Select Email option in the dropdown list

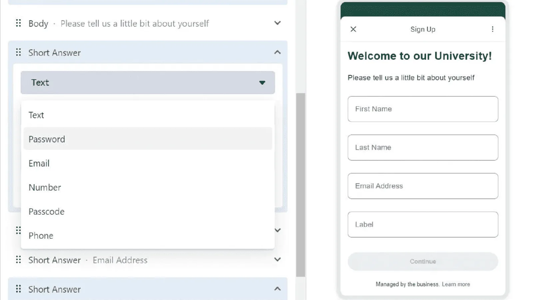[x=148, y=163]
